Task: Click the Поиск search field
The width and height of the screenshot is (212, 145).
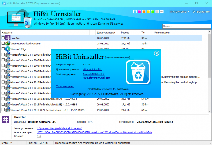Action: click(x=187, y=26)
